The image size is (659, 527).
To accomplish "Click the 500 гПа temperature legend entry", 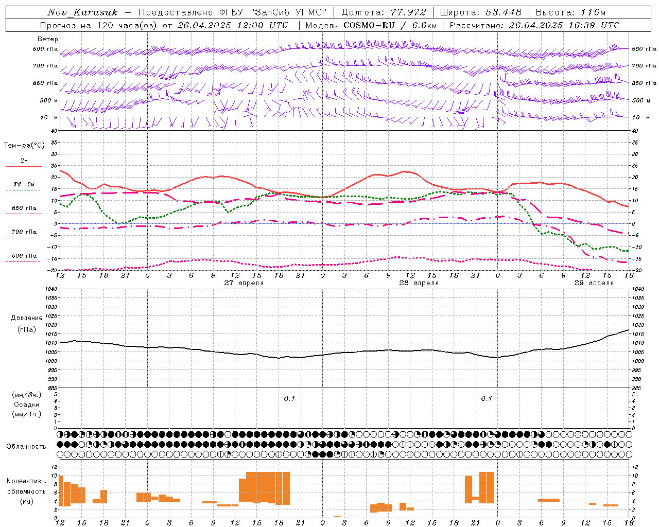I will point(24,256).
